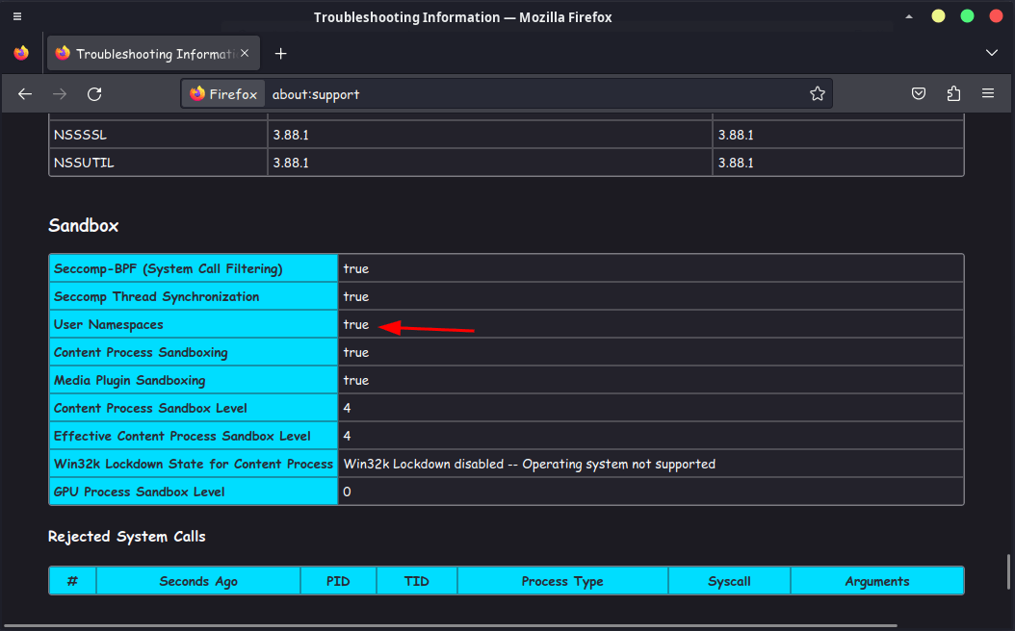The width and height of the screenshot is (1015, 631).
Task: Open a new tab with the plus
Action: point(280,53)
